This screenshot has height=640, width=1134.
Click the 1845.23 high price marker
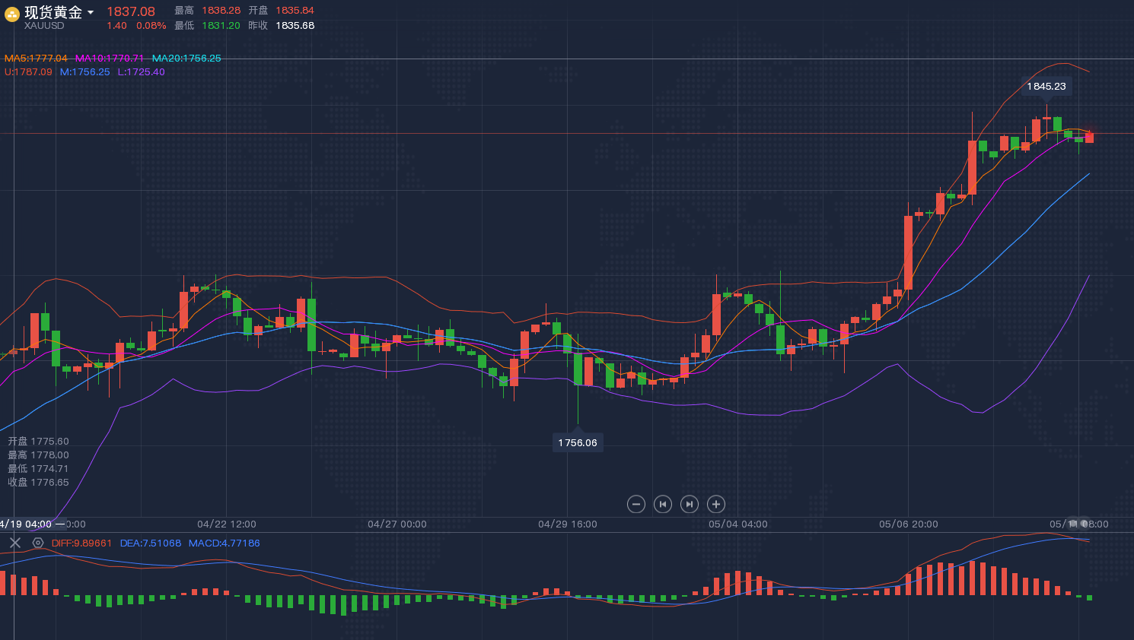coord(1046,87)
